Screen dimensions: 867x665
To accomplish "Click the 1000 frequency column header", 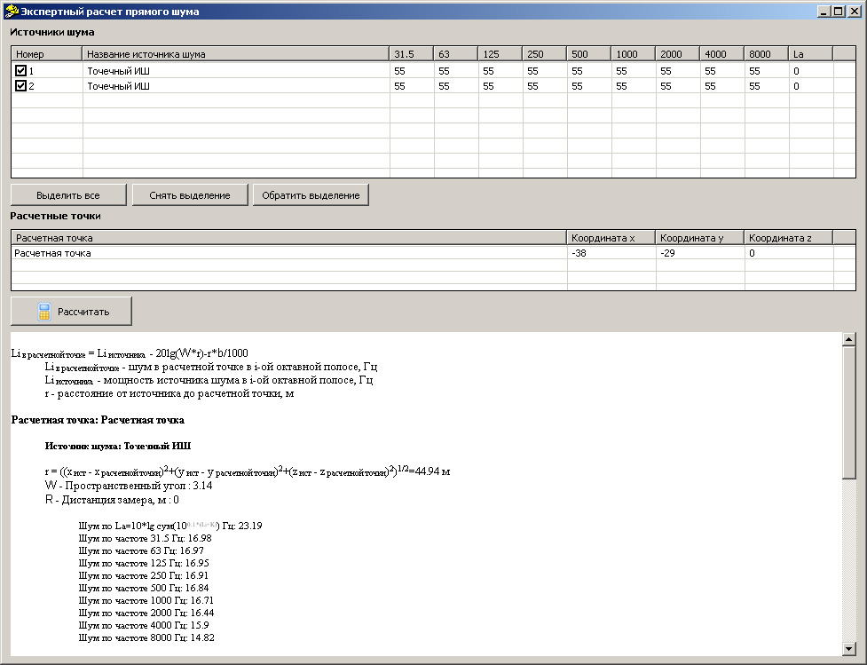I will tap(633, 54).
